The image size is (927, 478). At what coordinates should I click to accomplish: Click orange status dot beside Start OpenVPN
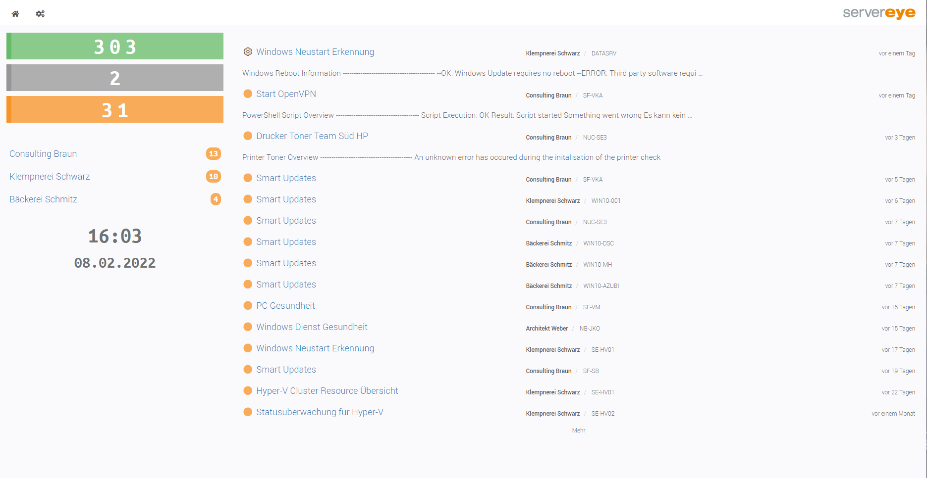coord(248,94)
